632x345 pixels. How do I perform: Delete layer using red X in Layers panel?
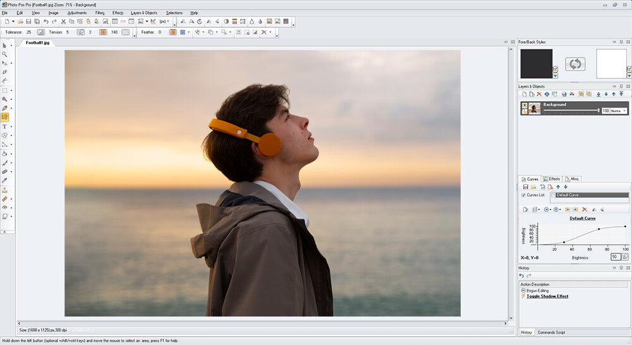(x=539, y=94)
